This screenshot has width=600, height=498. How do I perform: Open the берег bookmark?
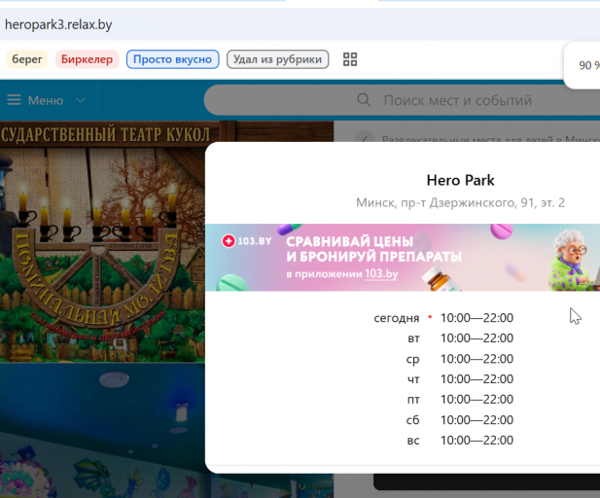pyautogui.click(x=27, y=59)
